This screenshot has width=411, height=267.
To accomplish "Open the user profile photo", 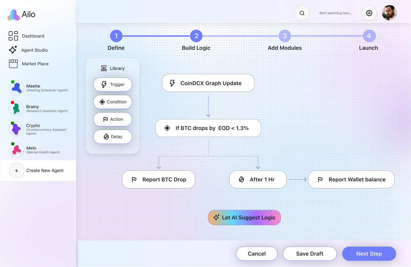I will point(389,13).
